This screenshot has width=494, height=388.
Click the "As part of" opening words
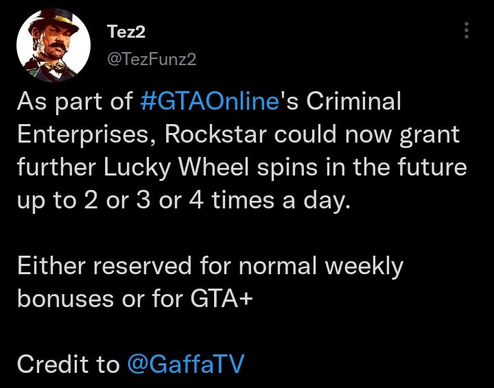tap(74, 101)
